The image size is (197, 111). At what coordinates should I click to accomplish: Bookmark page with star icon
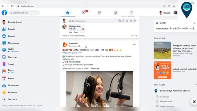tap(174, 6)
